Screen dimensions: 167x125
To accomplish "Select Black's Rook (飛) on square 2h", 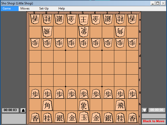I will click(x=120, y=105).
